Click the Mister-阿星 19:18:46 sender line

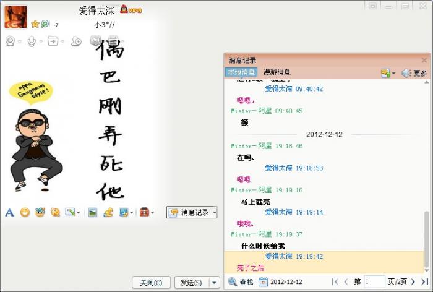pyautogui.click(x=267, y=146)
